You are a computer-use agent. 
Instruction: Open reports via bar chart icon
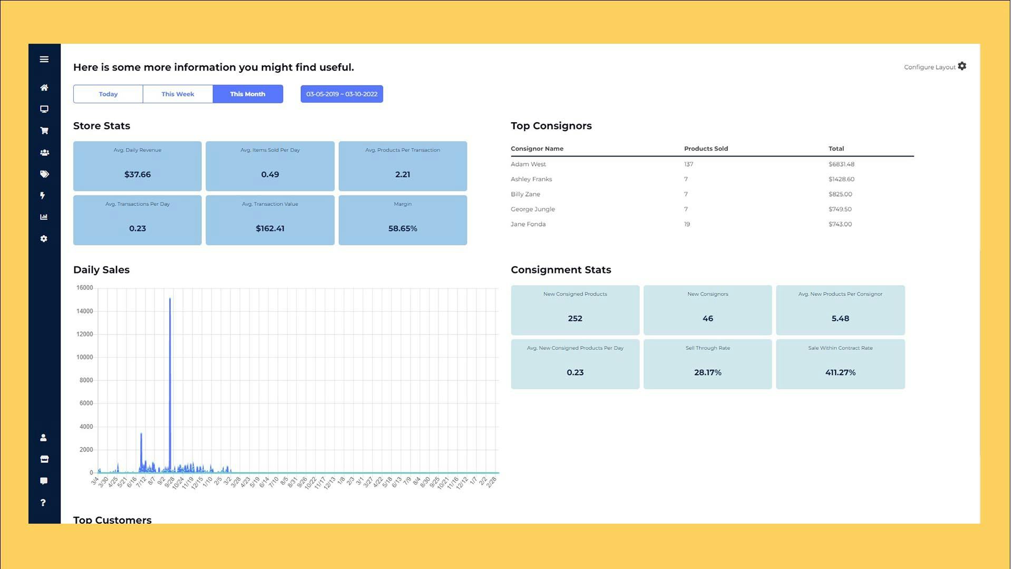(44, 217)
